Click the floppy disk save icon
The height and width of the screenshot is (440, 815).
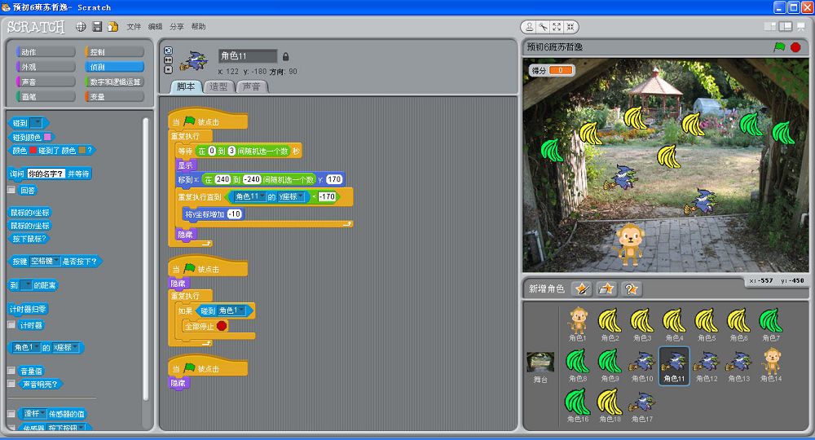point(97,27)
